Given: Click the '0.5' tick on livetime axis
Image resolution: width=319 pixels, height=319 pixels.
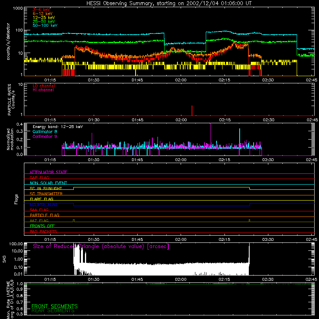Looking at the screenshot, I should (20, 314).
